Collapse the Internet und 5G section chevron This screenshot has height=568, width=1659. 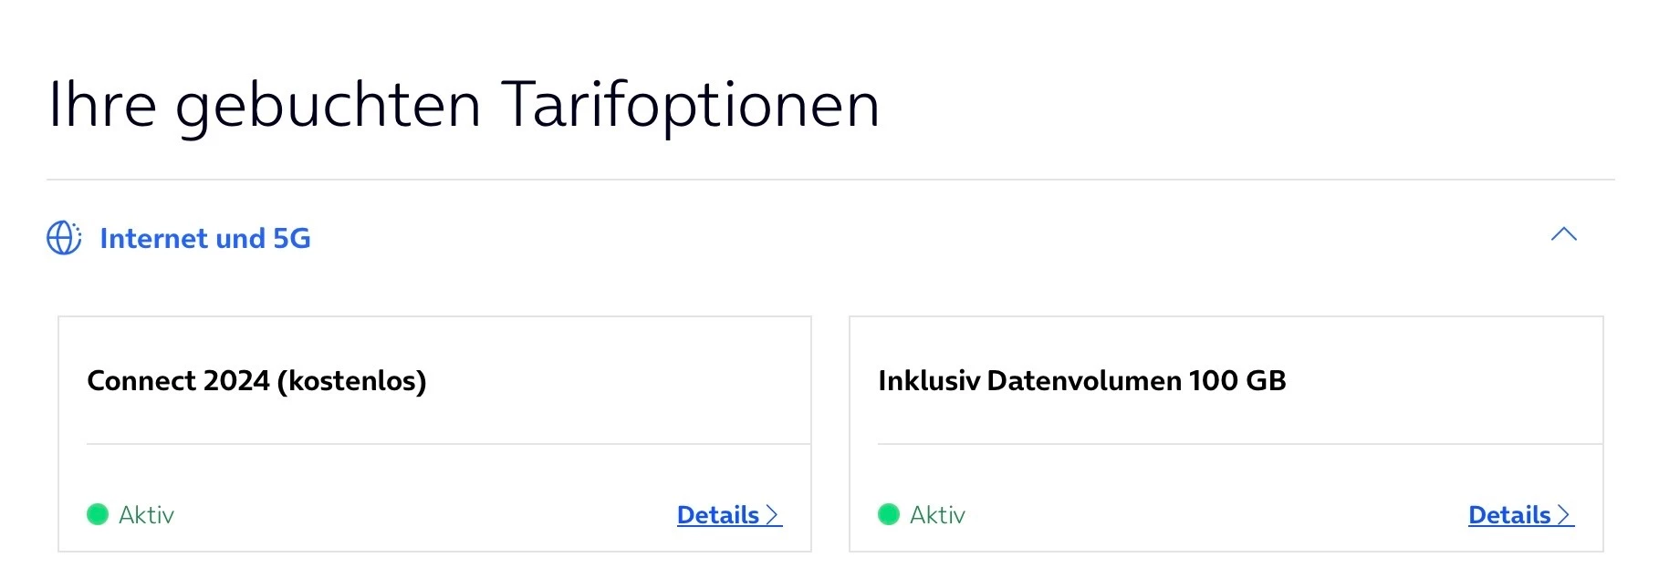point(1563,235)
